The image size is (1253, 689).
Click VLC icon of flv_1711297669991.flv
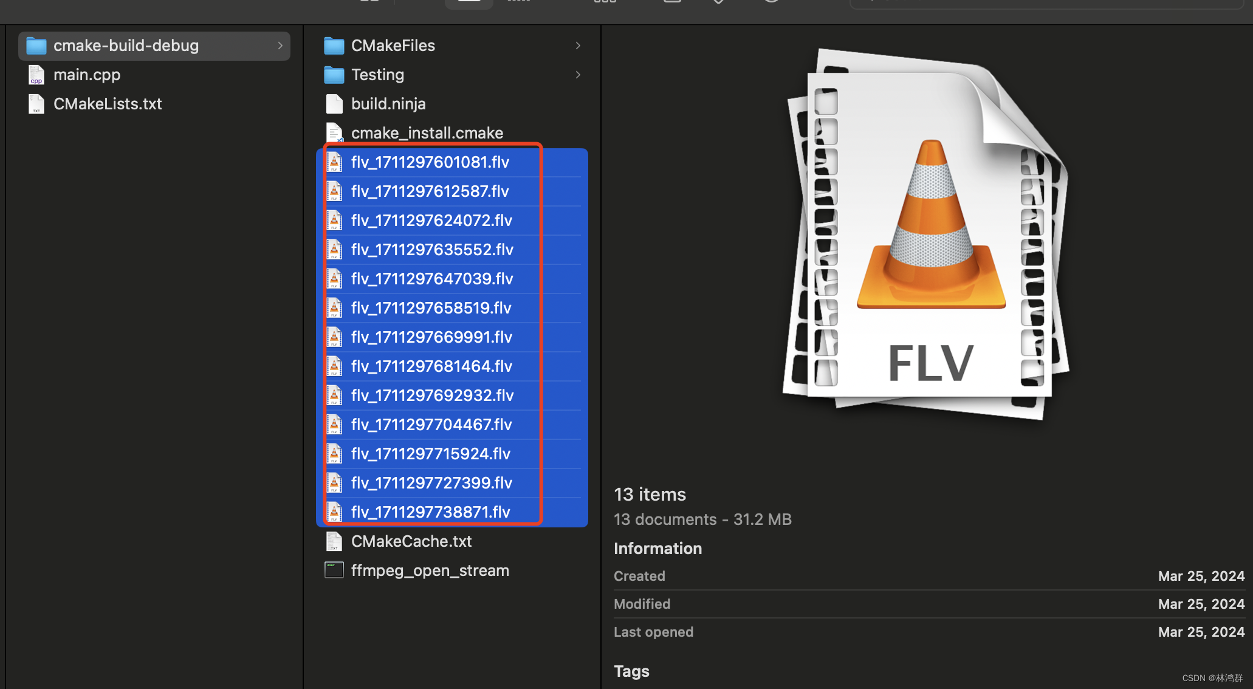pos(334,337)
